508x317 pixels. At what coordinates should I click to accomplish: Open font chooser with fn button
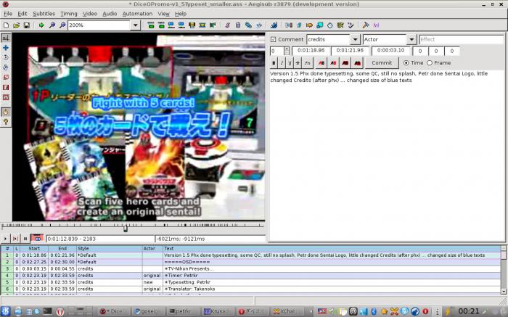click(x=308, y=63)
